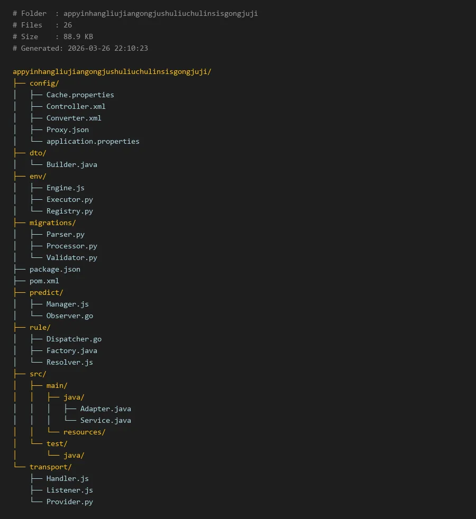Expand the dto/ folder
This screenshot has height=519, width=476.
38,153
